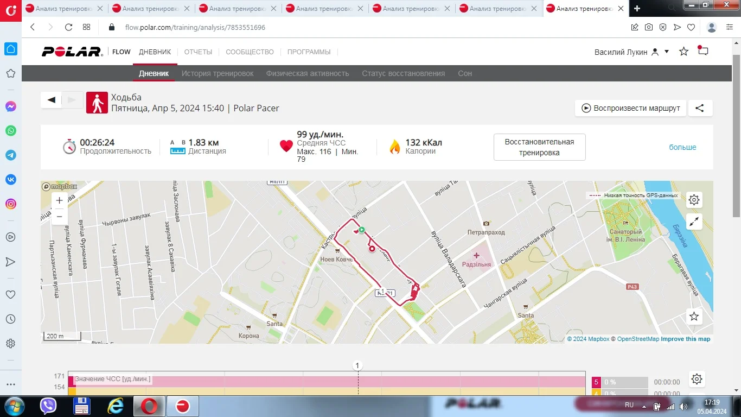Open map settings gear icon
The image size is (741, 417).
(x=694, y=200)
